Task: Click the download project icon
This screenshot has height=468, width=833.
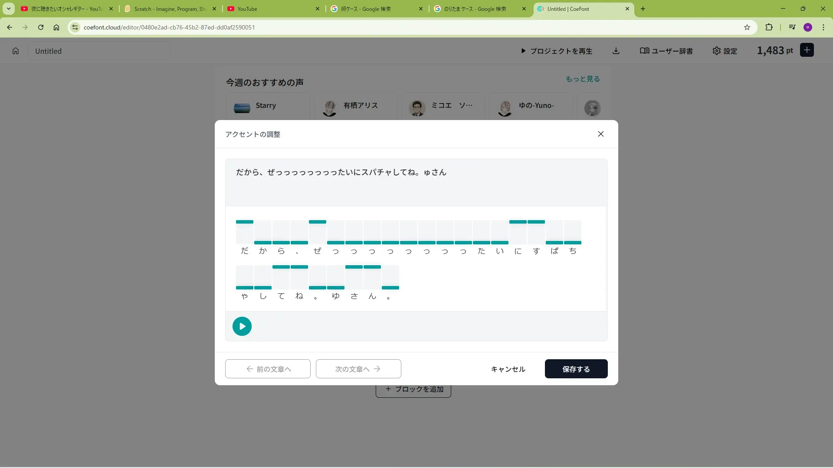Action: pos(616,51)
